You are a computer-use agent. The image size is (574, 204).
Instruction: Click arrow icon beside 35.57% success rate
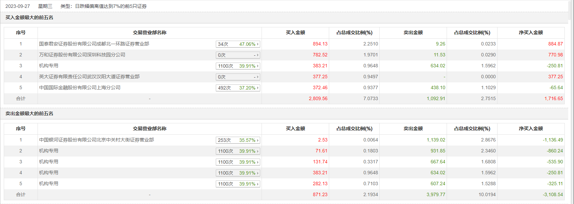point(258,140)
